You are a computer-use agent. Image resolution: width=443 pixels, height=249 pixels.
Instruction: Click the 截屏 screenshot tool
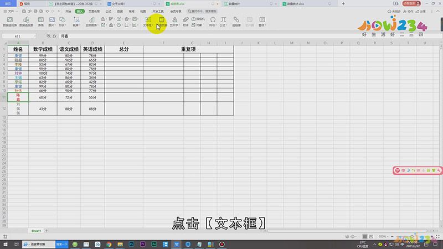tap(76, 22)
